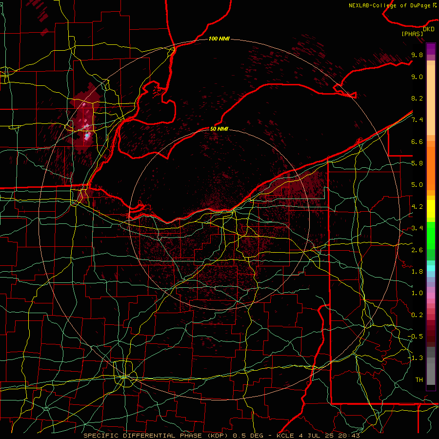Pick the bright green band on the color scale
The image size is (439, 439).
[x=431, y=236]
